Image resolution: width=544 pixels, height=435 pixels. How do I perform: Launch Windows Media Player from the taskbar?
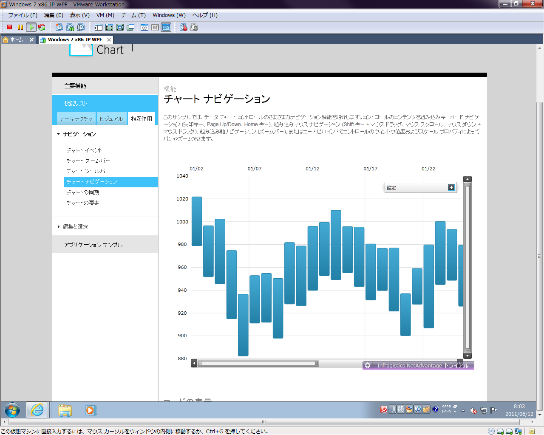pyautogui.click(x=90, y=410)
